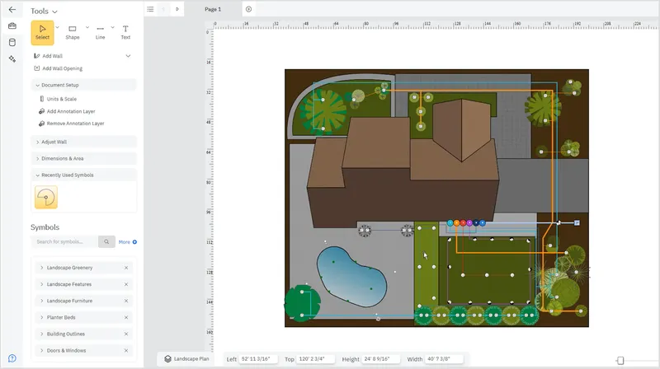Click the More symbols link
660x369 pixels.
128,242
